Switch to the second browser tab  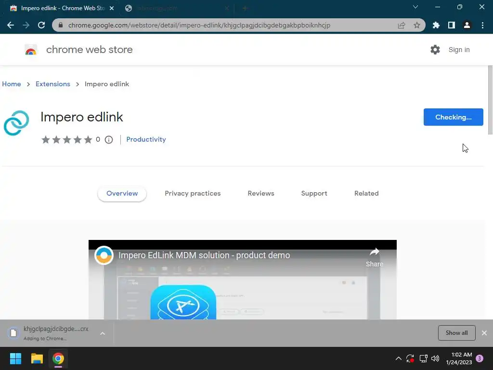click(x=176, y=8)
